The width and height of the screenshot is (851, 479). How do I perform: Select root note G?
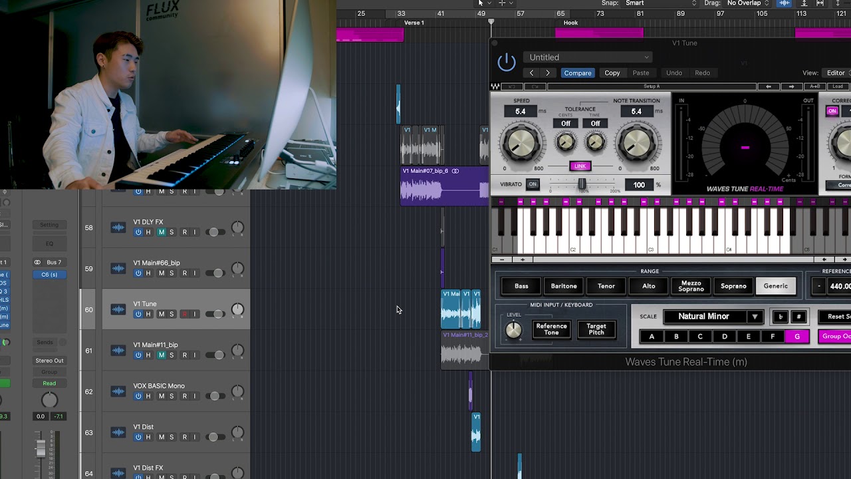[797, 337]
